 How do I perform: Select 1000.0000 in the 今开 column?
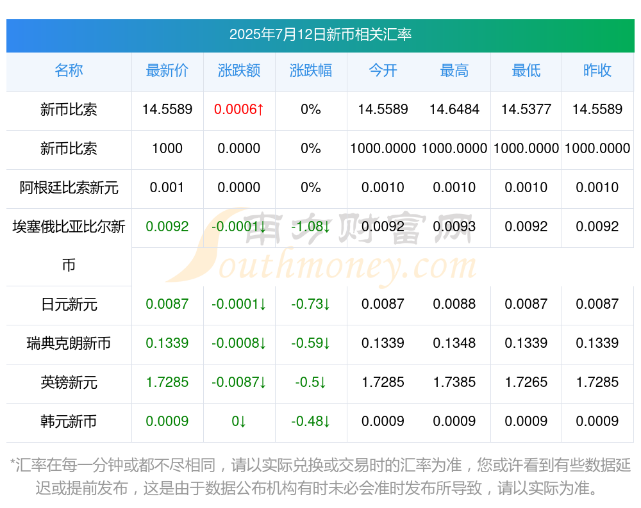(x=383, y=149)
